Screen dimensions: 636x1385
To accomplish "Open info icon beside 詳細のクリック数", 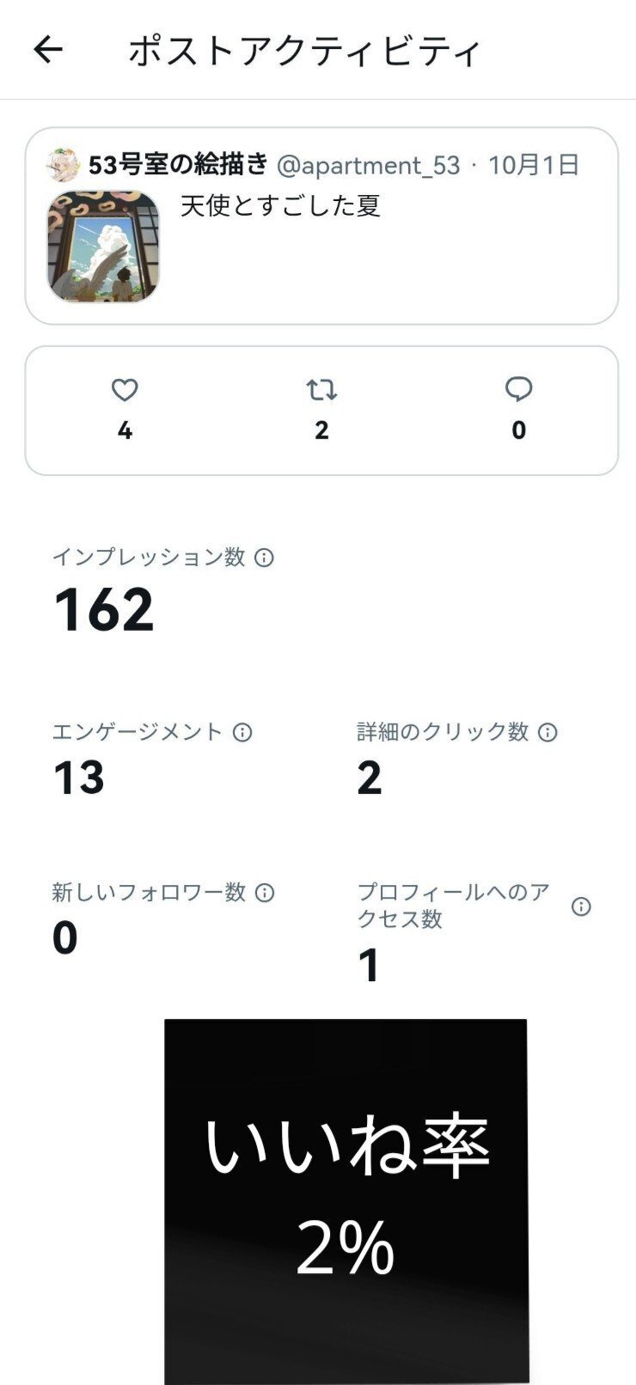I will click(547, 732).
